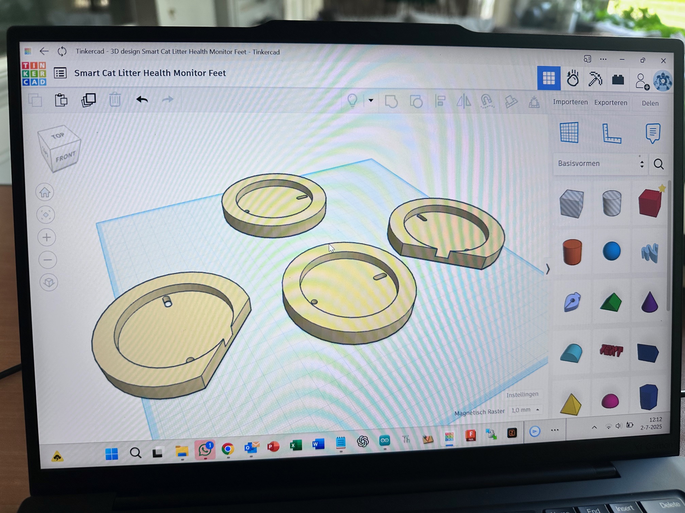Toggle show all lightbulb icon
This screenshot has width=685, height=513.
352,100
